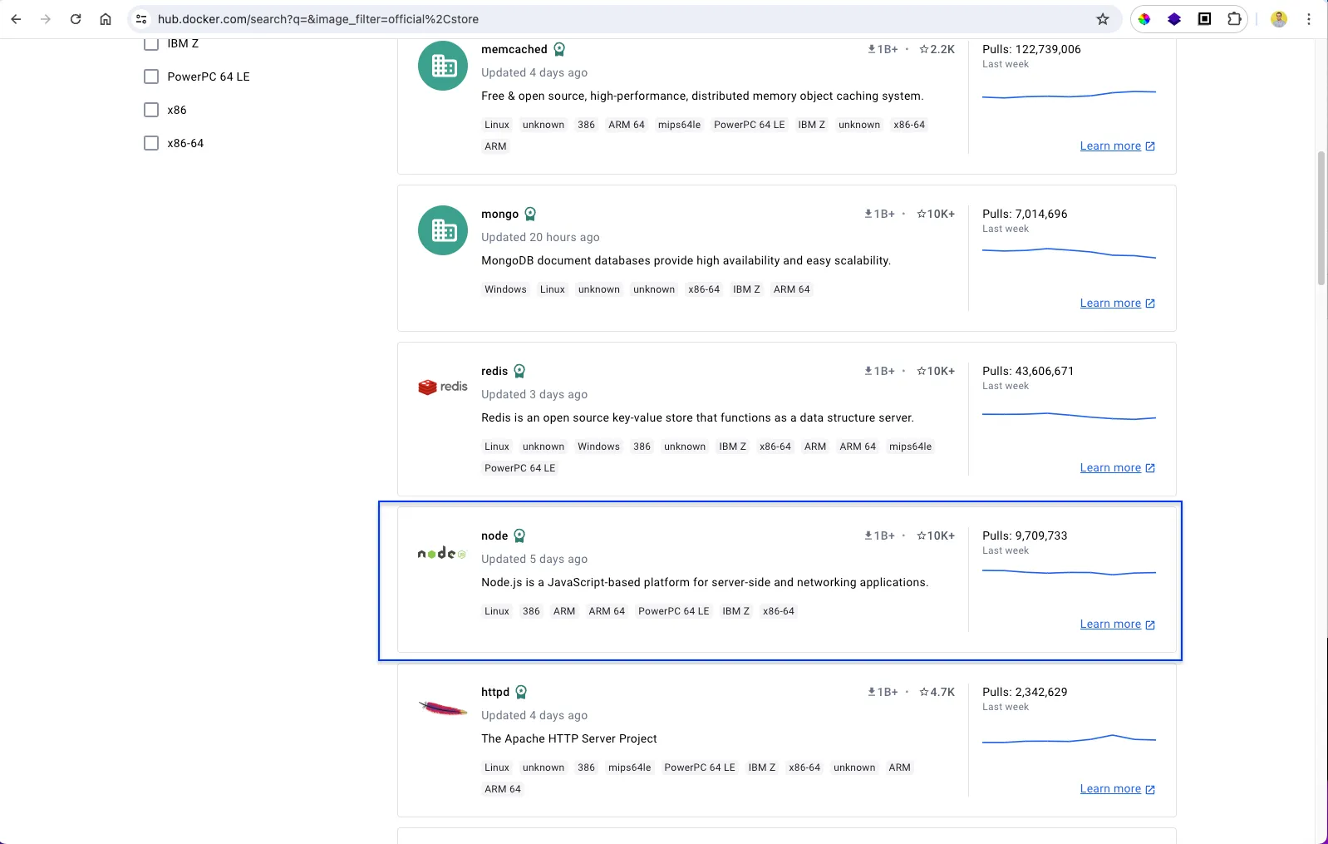Click the official image badge beside node

519,536
